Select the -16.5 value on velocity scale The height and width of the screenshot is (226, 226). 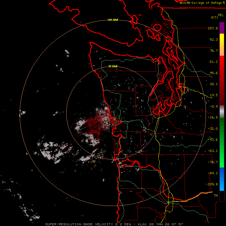pyautogui.click(x=213, y=118)
